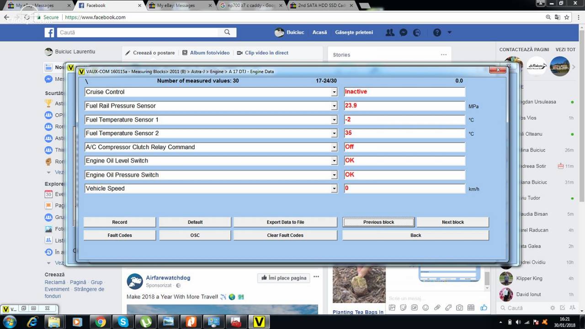This screenshot has width=585, height=329.
Task: Click Creează o postare
Action: tap(150, 53)
